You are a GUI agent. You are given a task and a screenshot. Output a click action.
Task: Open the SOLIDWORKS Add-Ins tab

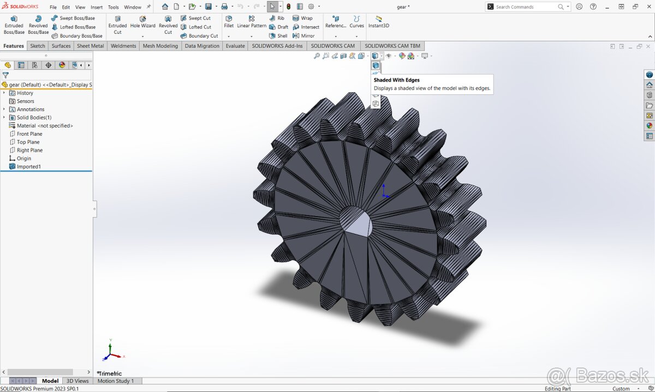[x=277, y=46]
